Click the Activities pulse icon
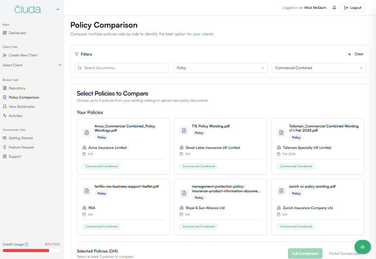Image resolution: width=376 pixels, height=259 pixels. click(5, 115)
